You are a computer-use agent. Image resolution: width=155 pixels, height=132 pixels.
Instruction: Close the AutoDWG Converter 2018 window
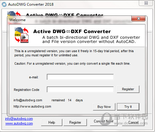(x=146, y=3)
